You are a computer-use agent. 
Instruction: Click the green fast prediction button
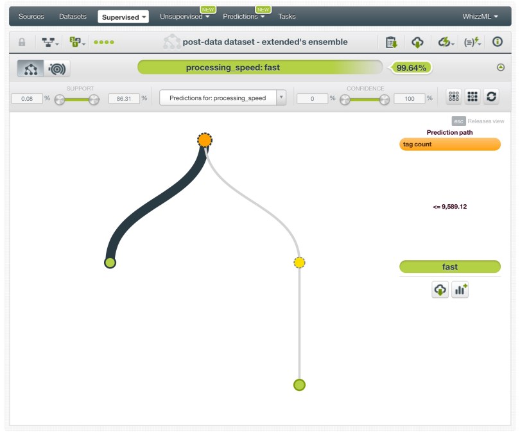click(x=449, y=266)
